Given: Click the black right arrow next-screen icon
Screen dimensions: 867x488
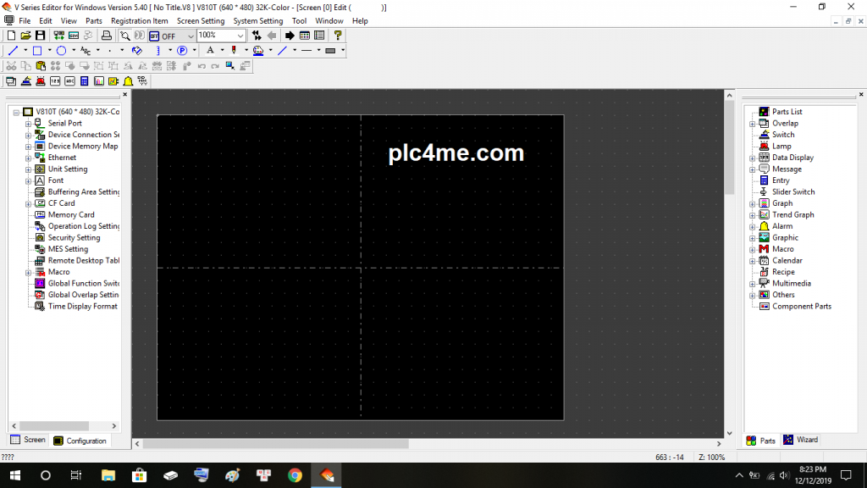Looking at the screenshot, I should pos(290,36).
